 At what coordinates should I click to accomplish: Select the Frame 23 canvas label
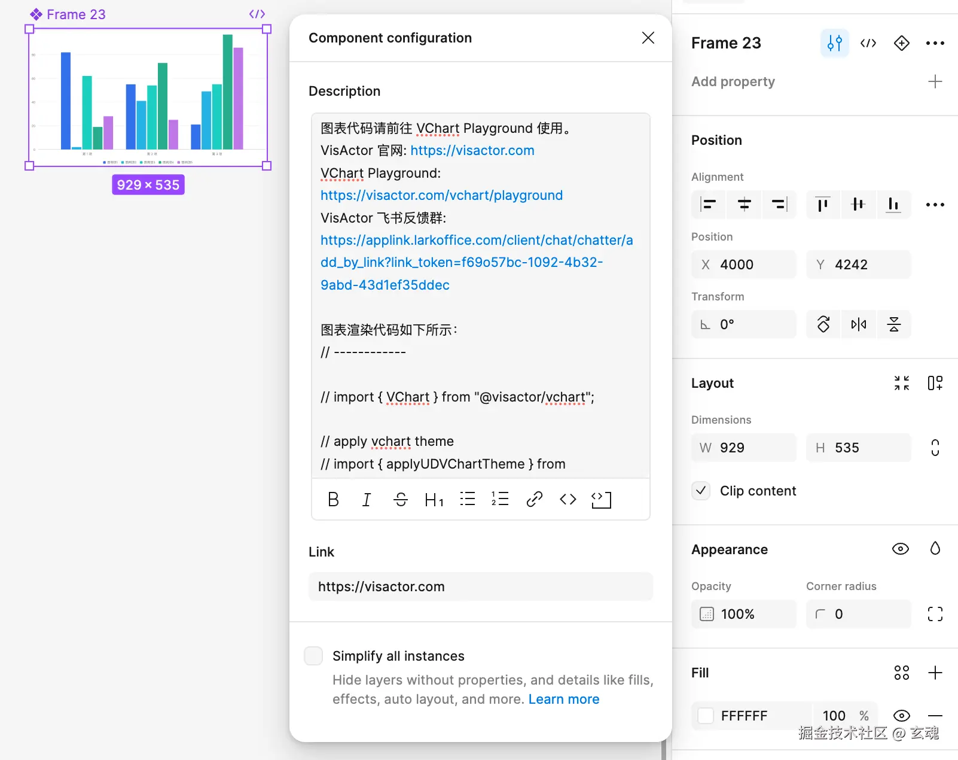tap(76, 14)
